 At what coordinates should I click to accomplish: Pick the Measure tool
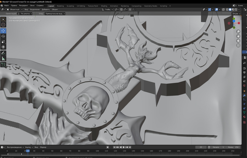tap(3, 58)
